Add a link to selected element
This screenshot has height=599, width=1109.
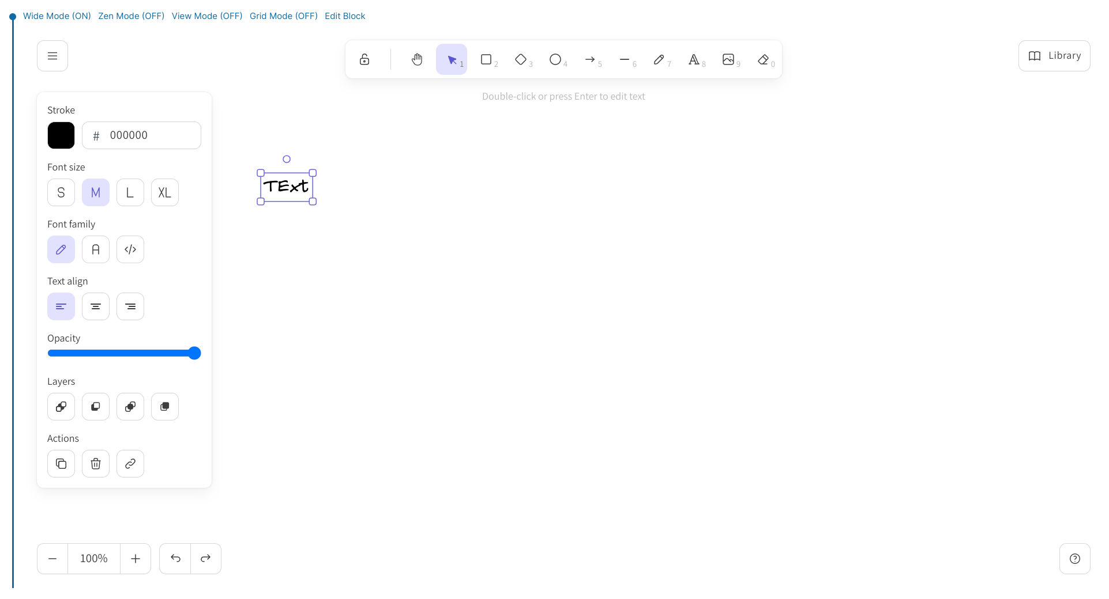[x=130, y=464]
